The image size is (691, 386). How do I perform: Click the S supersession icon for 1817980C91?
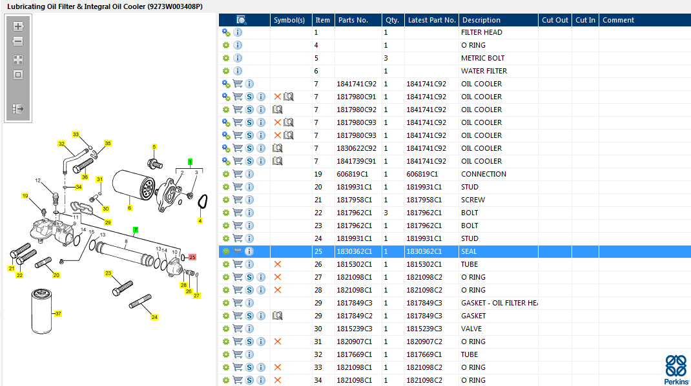coord(249,97)
